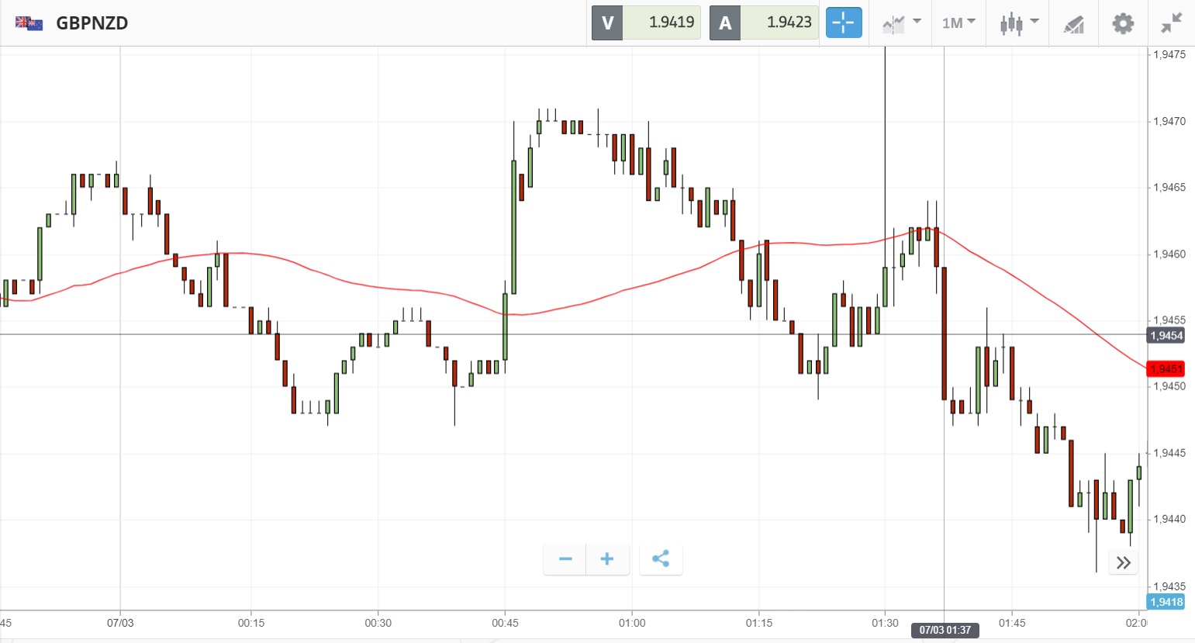Viewport: 1195px width, 643px height.
Task: Collapse the chart from fullscreen
Action: pos(1171,23)
